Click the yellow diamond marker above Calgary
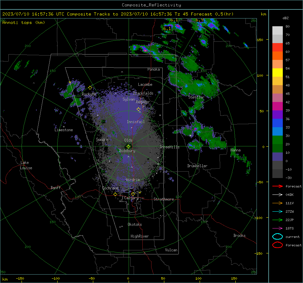 coord(133,194)
